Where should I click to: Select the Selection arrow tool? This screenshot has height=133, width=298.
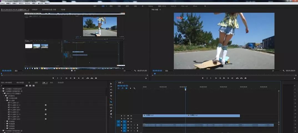[x=111, y=84]
